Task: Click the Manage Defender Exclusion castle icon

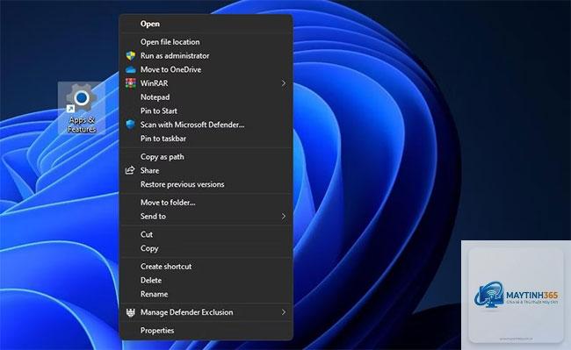Action: [131, 312]
